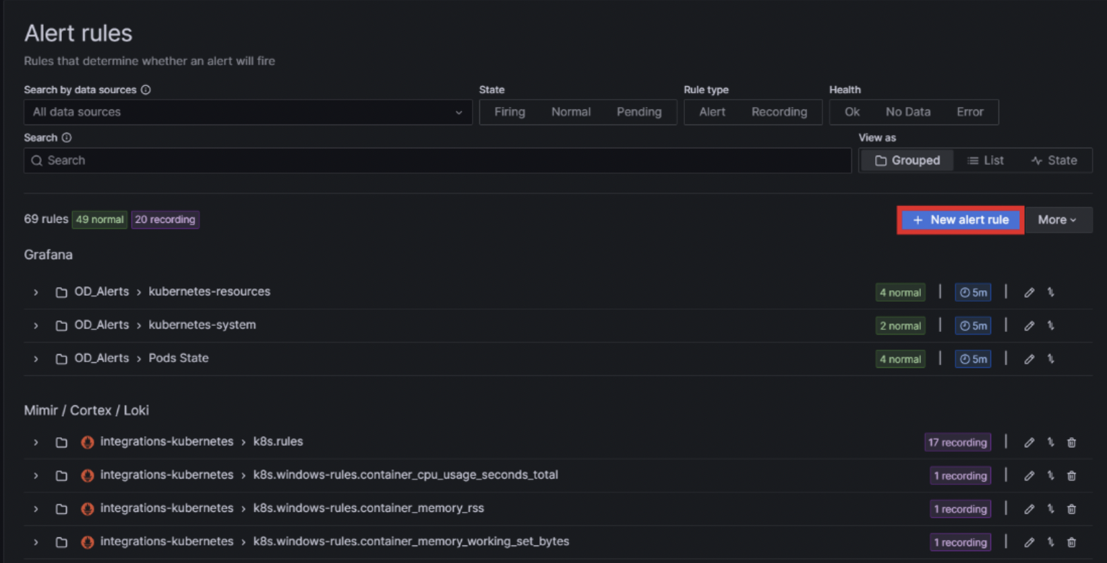Viewport: 1107px width, 563px height.
Task: Click the 2 normal badge on kubernetes-system
Action: (x=900, y=326)
